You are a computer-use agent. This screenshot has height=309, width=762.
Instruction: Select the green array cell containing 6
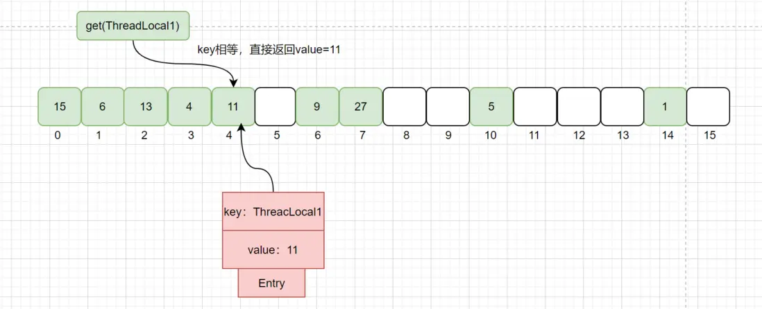pyautogui.click(x=103, y=107)
